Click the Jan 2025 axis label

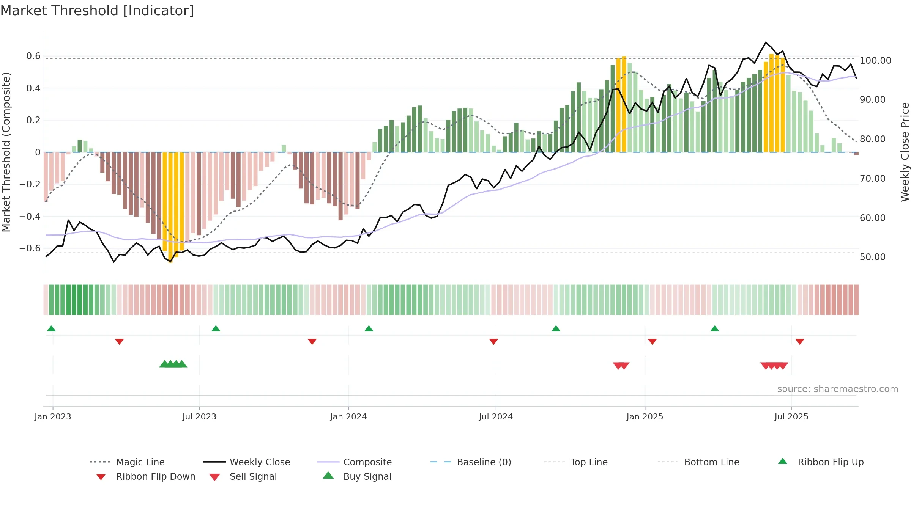645,417
